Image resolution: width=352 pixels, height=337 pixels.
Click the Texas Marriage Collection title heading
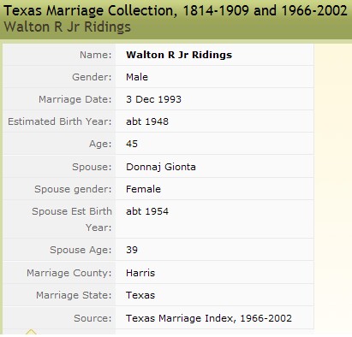(176, 11)
